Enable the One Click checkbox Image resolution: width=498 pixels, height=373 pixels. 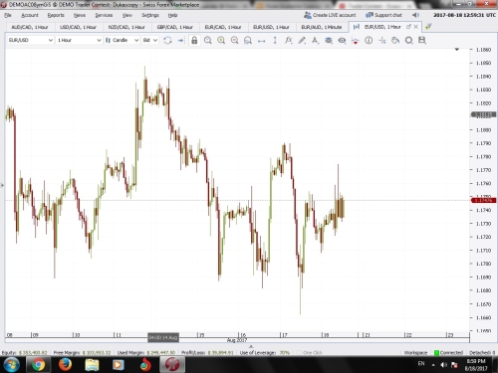point(299,353)
